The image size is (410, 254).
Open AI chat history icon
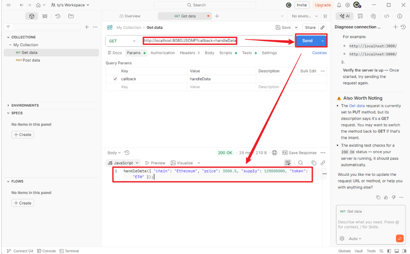403,27
